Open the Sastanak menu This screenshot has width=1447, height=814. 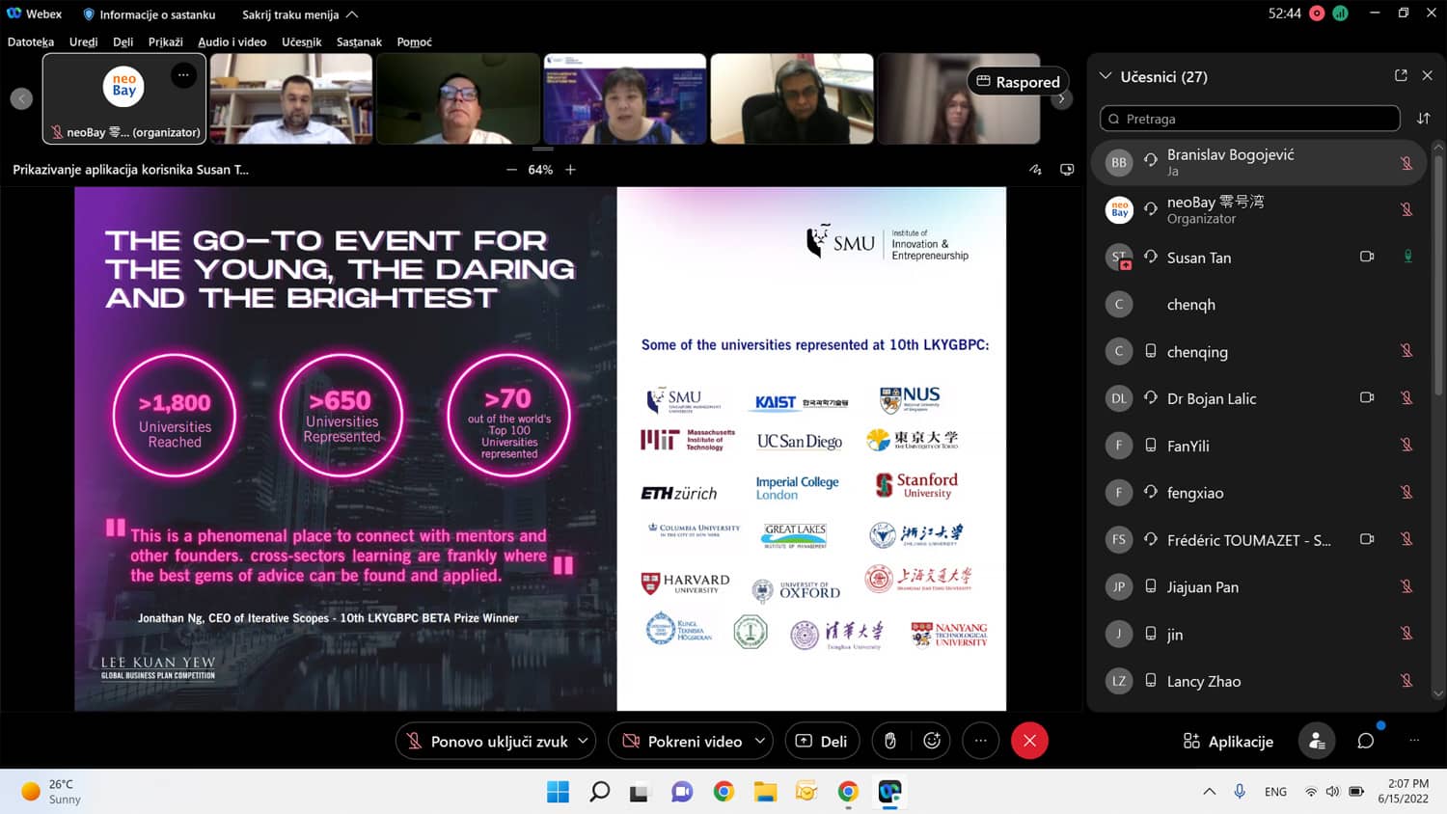(359, 41)
